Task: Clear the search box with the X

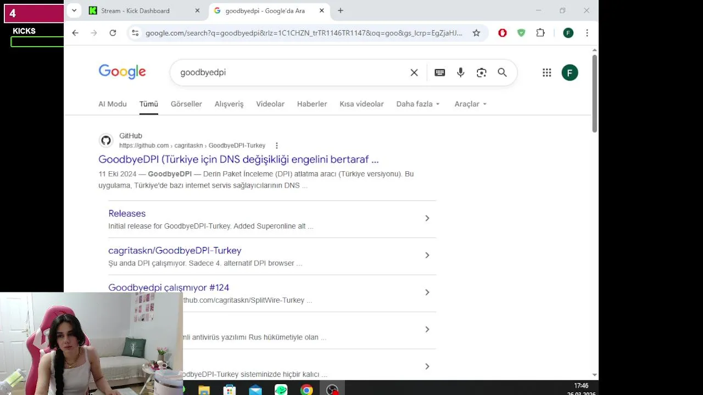Action: click(414, 72)
